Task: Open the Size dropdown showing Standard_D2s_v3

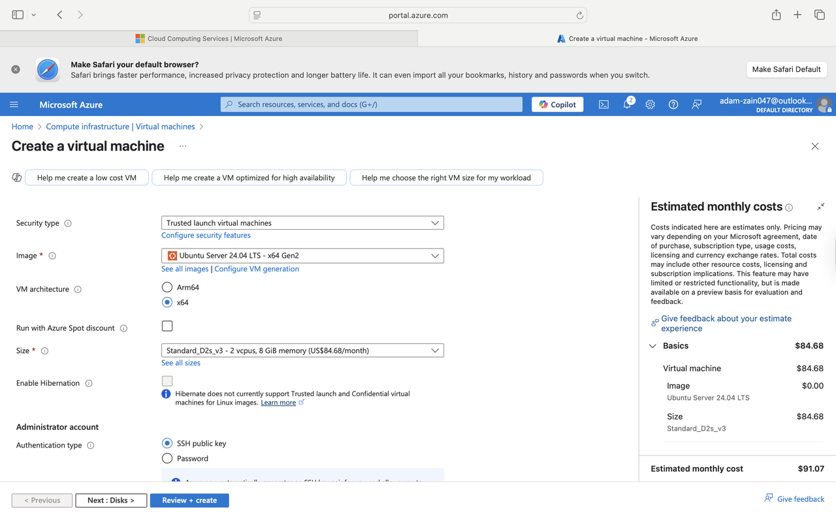Action: point(302,350)
